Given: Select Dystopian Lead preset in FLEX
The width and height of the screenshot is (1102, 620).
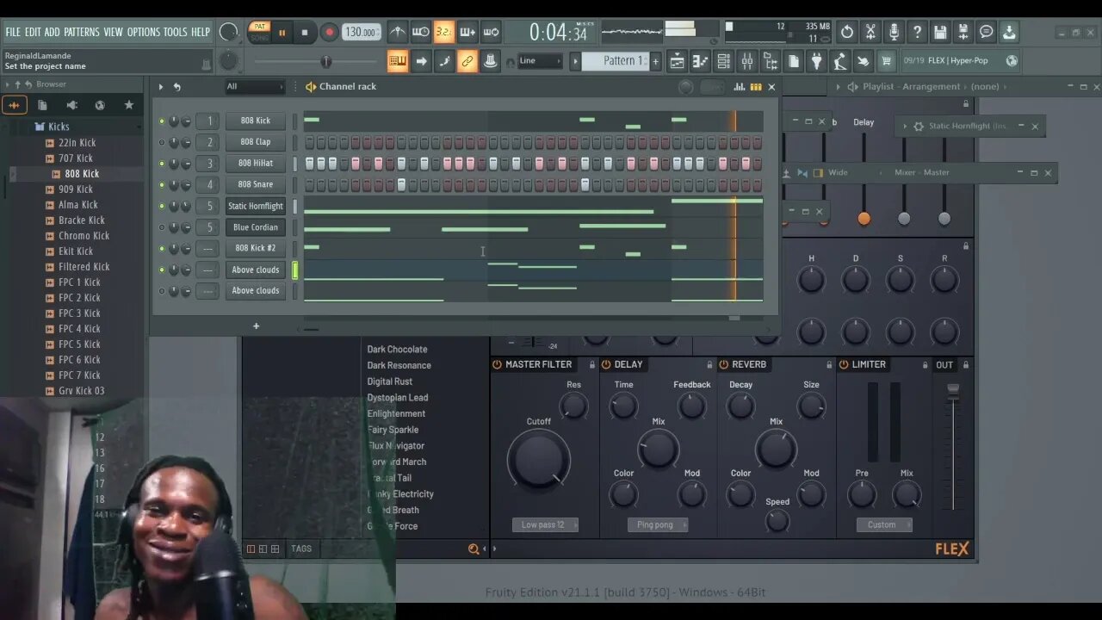Looking at the screenshot, I should [x=398, y=398].
